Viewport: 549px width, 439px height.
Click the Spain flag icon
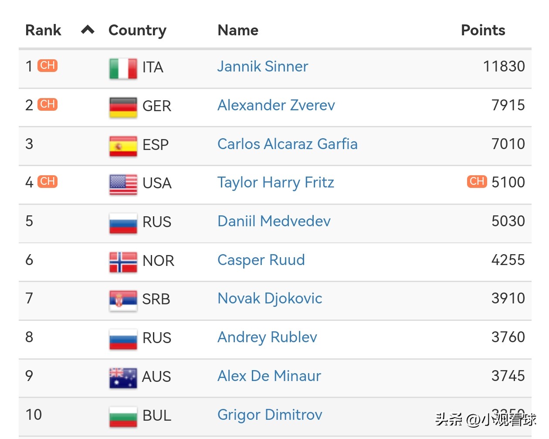click(123, 146)
